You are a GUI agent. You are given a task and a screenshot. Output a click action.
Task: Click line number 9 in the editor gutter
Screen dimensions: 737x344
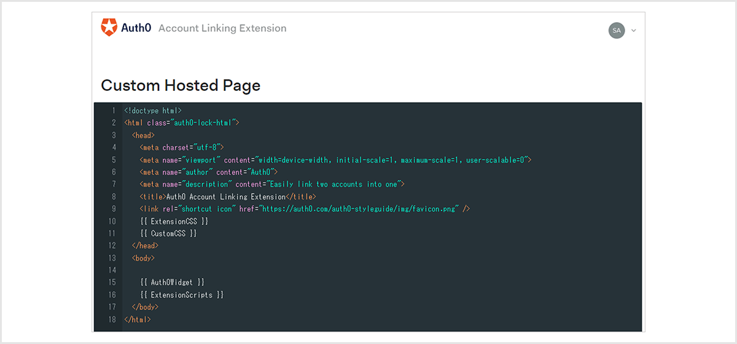114,209
